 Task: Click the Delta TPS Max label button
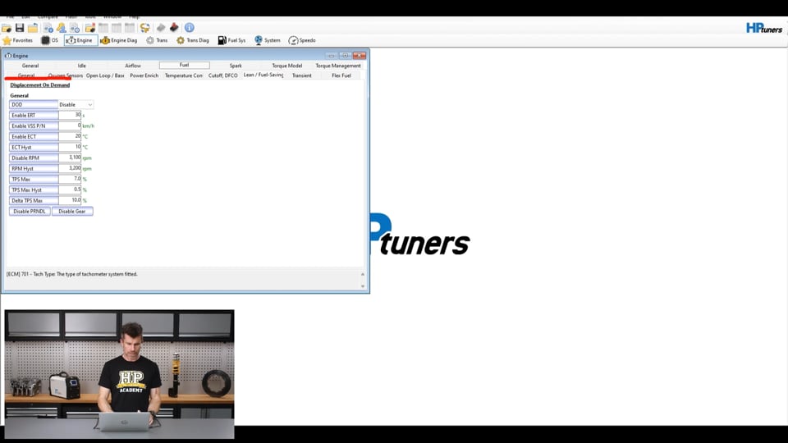coord(34,200)
